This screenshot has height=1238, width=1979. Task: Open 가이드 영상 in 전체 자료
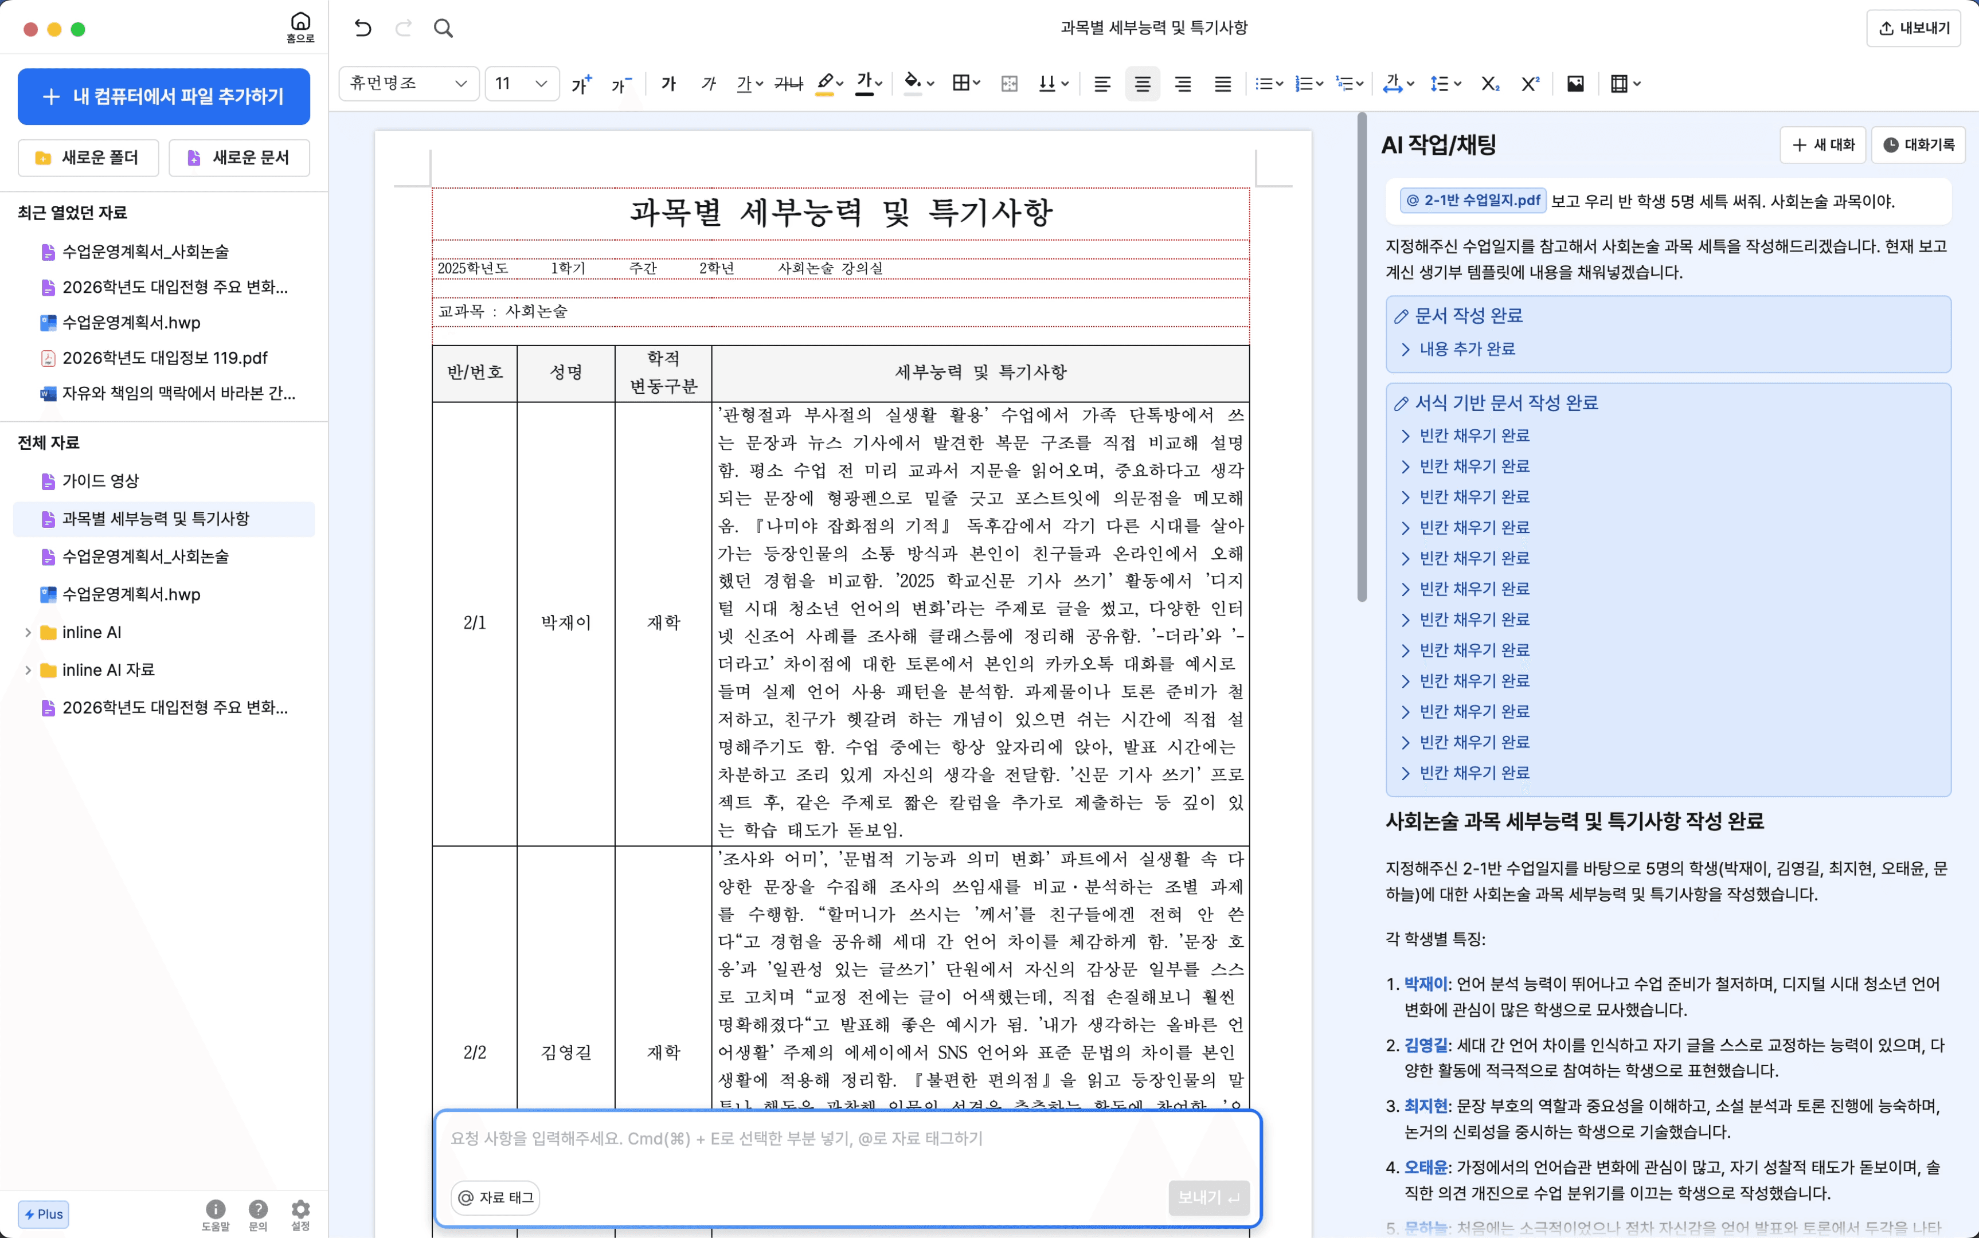pos(164,481)
